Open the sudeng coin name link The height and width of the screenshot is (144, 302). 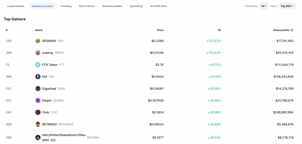(47, 53)
